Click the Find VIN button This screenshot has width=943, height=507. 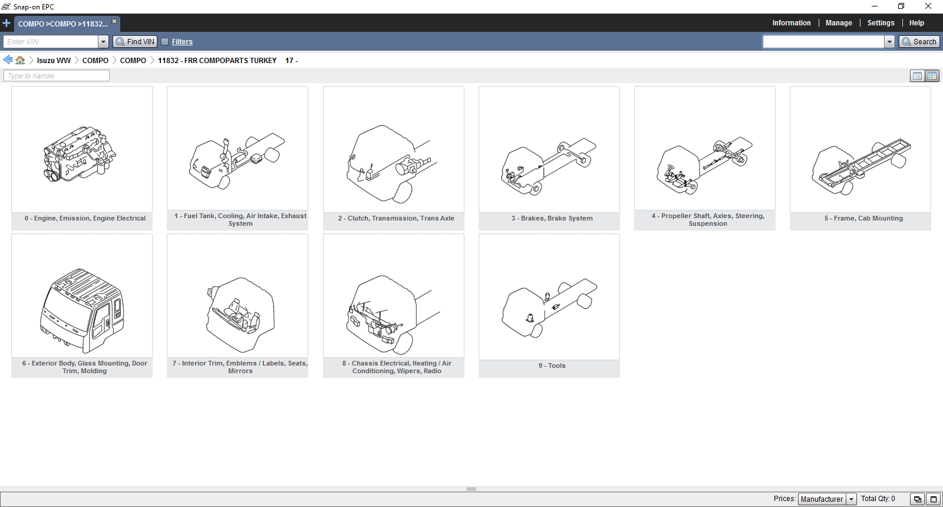(135, 42)
